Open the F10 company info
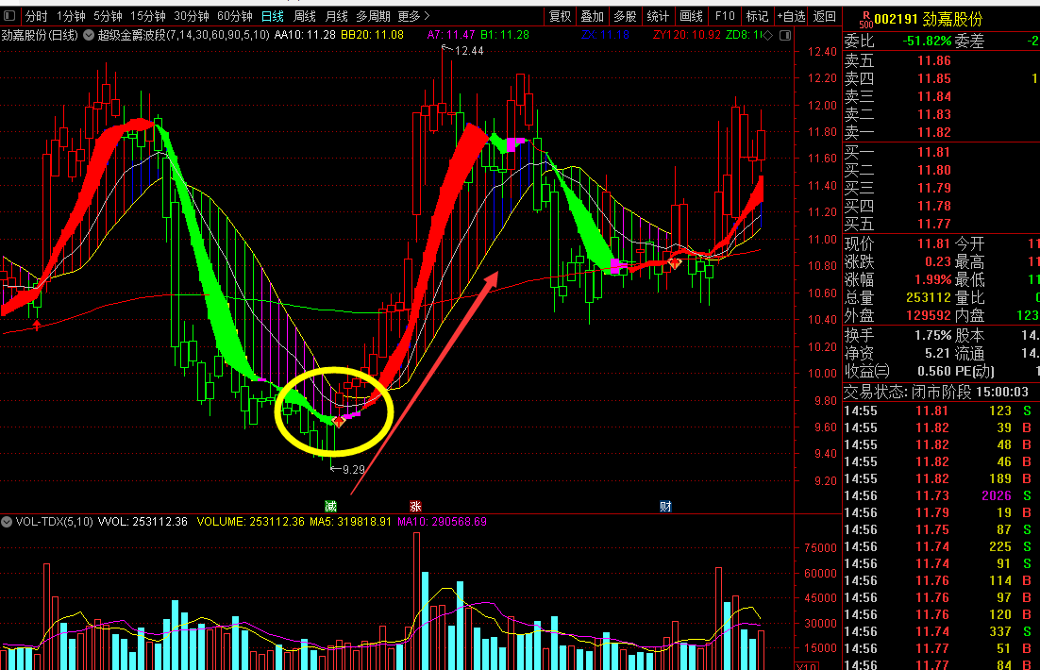Viewport: 1040px width, 670px height. [725, 16]
